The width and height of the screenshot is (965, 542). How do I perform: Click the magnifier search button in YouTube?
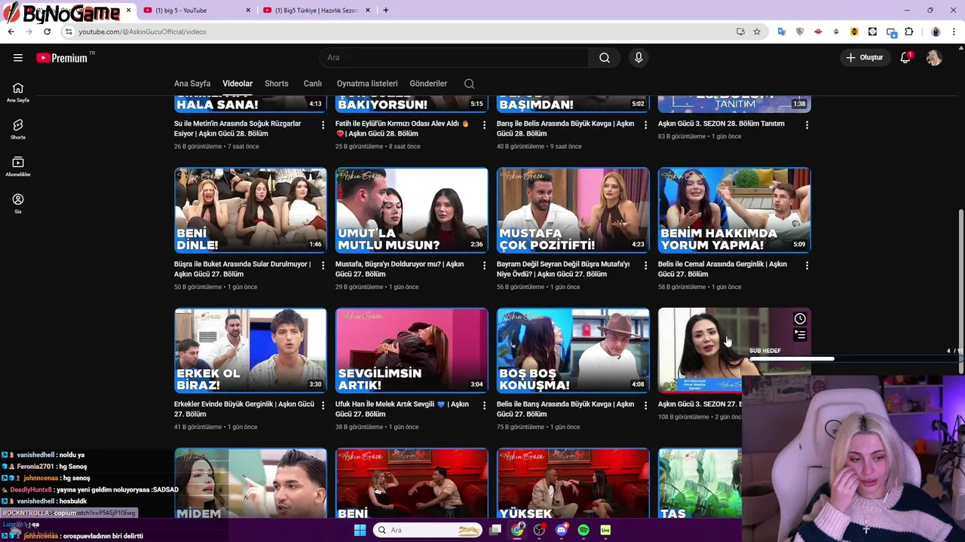pos(605,58)
